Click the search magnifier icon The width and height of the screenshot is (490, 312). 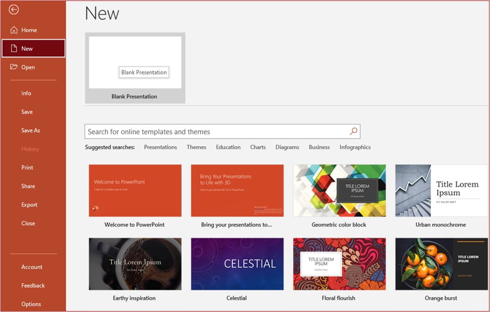pos(353,131)
